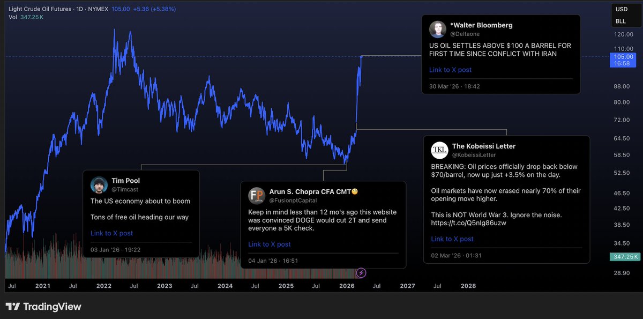Image resolution: width=643 pixels, height=319 pixels.
Task: Click the 2022 label on time axis
Action: [x=104, y=286]
